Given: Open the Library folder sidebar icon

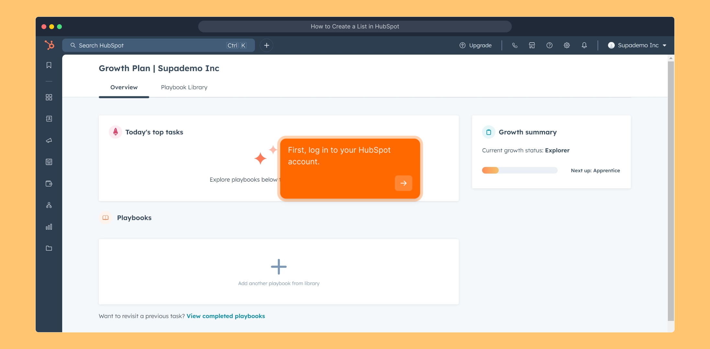Looking at the screenshot, I should tap(49, 248).
